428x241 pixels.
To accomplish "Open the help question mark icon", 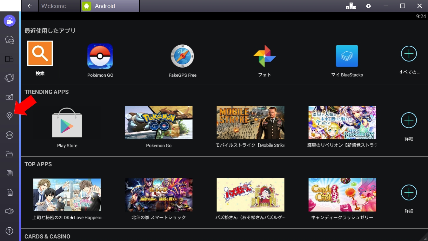I will click(10, 231).
